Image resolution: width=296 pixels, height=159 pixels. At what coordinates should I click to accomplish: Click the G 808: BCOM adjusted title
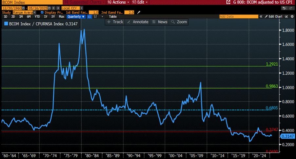click(263, 2)
